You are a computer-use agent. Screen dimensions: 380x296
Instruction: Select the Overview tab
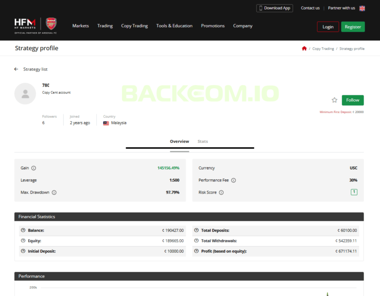click(179, 142)
